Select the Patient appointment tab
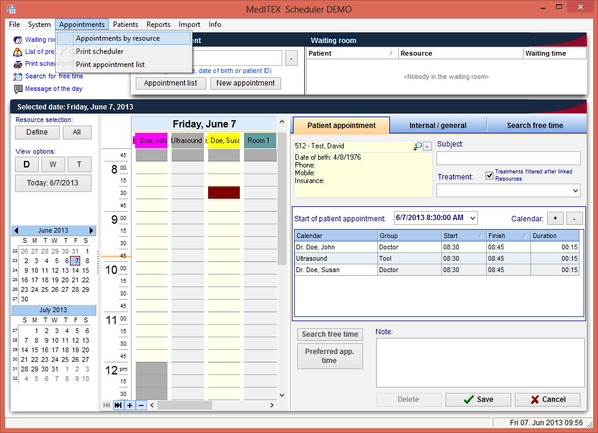598x433 pixels. (x=341, y=126)
